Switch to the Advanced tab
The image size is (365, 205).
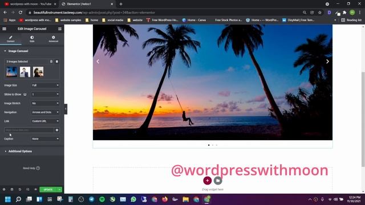click(x=53, y=39)
